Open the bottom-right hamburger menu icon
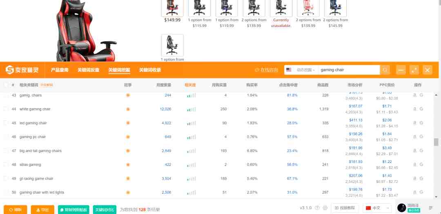The width and height of the screenshot is (441, 214). (x=431, y=208)
